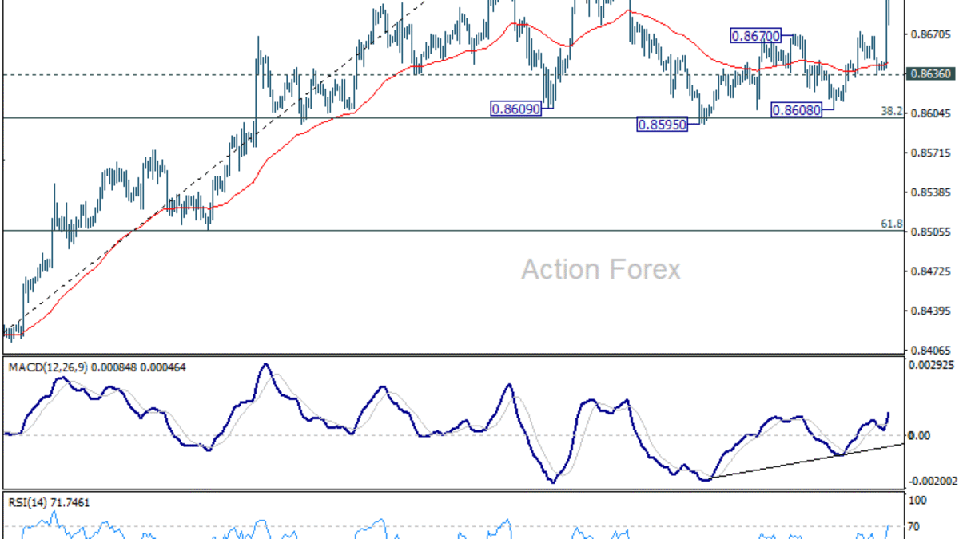Image resolution: width=959 pixels, height=539 pixels.
Task: Click the 0.86080 price label box
Action: (x=796, y=109)
